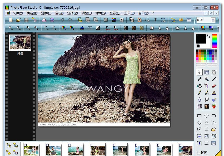Viewport: 224px width, 156px height.
Task: Create a new image with New icon
Action: click(11, 20)
